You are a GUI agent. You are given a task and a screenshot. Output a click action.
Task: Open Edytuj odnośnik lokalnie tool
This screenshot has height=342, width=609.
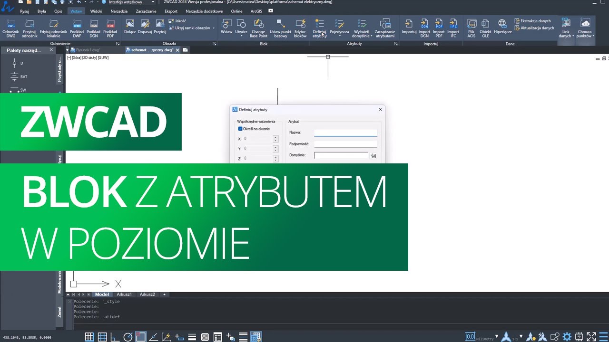coord(53,28)
